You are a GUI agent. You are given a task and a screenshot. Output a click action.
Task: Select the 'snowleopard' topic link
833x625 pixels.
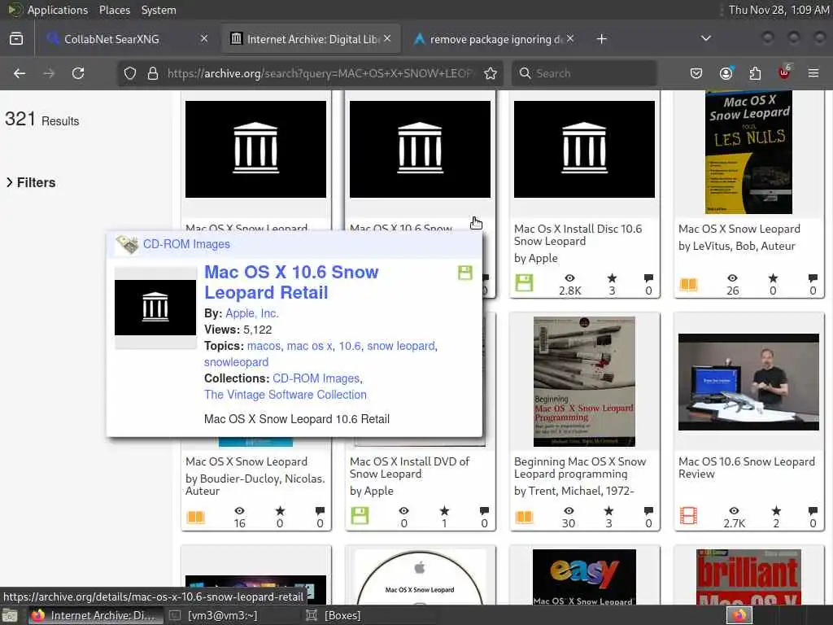(x=237, y=362)
